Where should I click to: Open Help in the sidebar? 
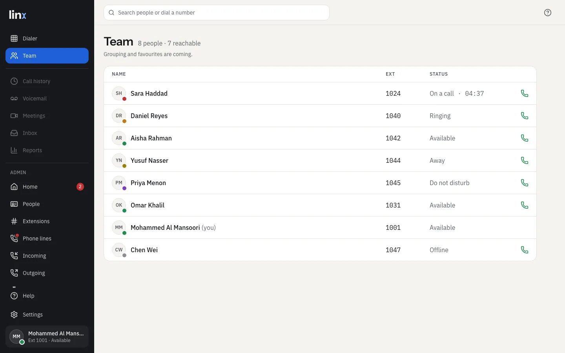tap(47, 296)
